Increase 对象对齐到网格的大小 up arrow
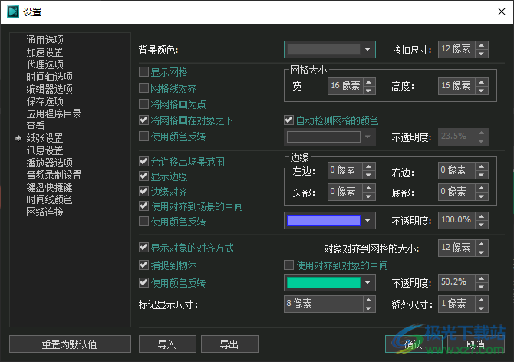 (481, 244)
